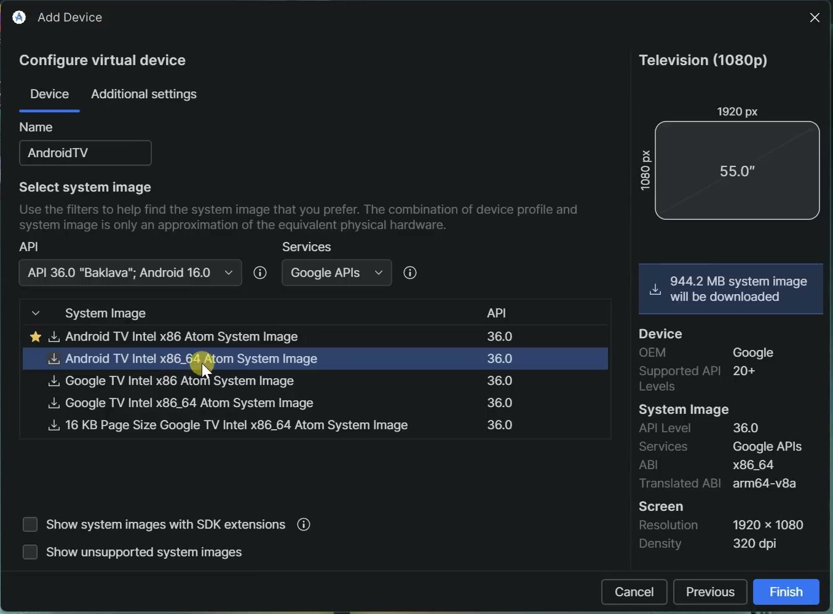Click the Television (1080p) heading
833x614 pixels.
pyautogui.click(x=703, y=60)
